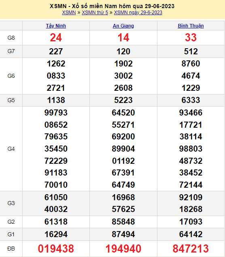
Task: Open the XSMN breadcrumb link
Action: point(69,13)
